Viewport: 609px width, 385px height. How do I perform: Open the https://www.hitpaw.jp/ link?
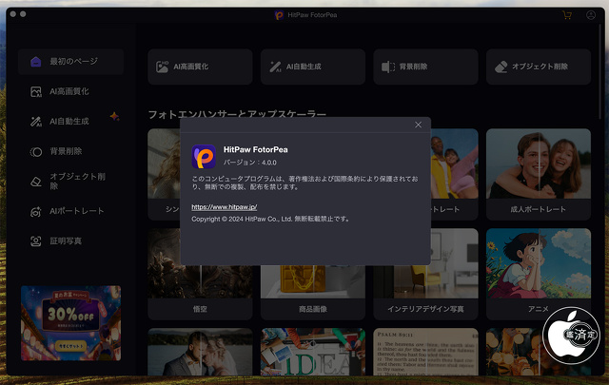click(x=225, y=207)
